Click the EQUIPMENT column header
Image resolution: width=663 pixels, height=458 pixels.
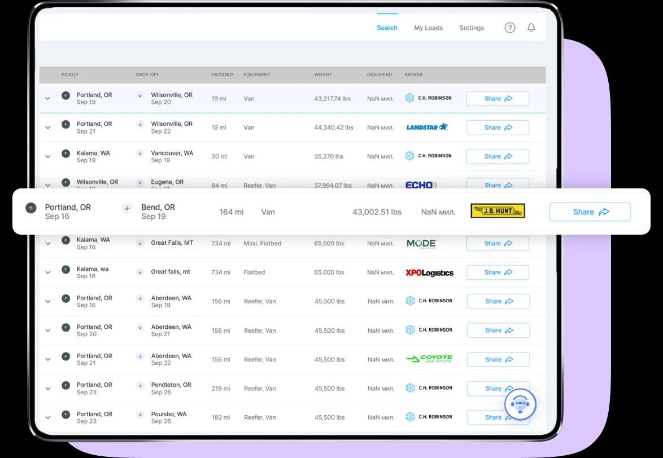click(x=256, y=74)
